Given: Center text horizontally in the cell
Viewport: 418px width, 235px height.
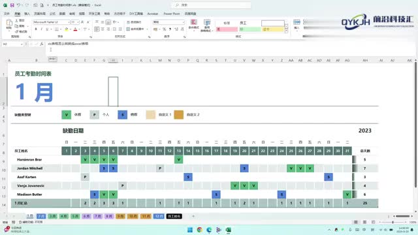Looking at the screenshot, I should tap(103, 29).
